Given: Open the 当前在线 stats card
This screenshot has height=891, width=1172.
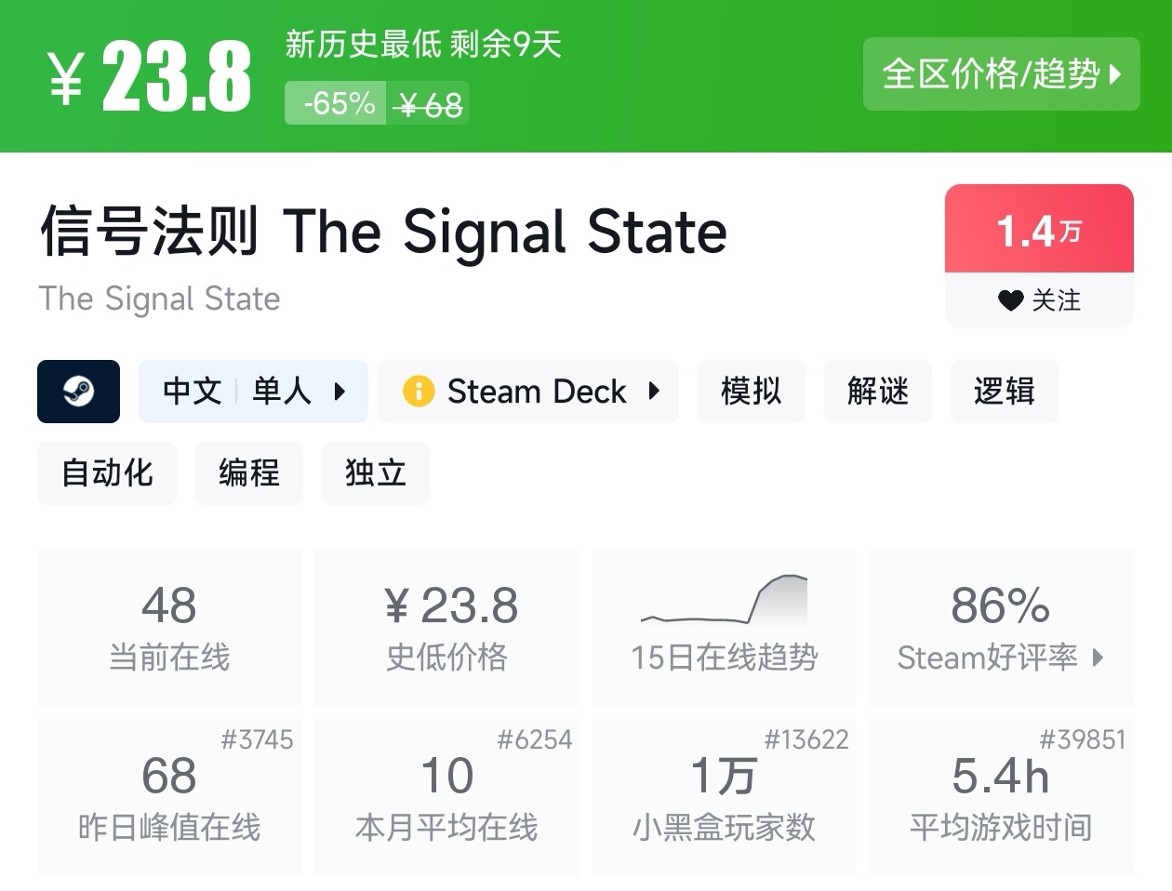Looking at the screenshot, I should point(169,627).
